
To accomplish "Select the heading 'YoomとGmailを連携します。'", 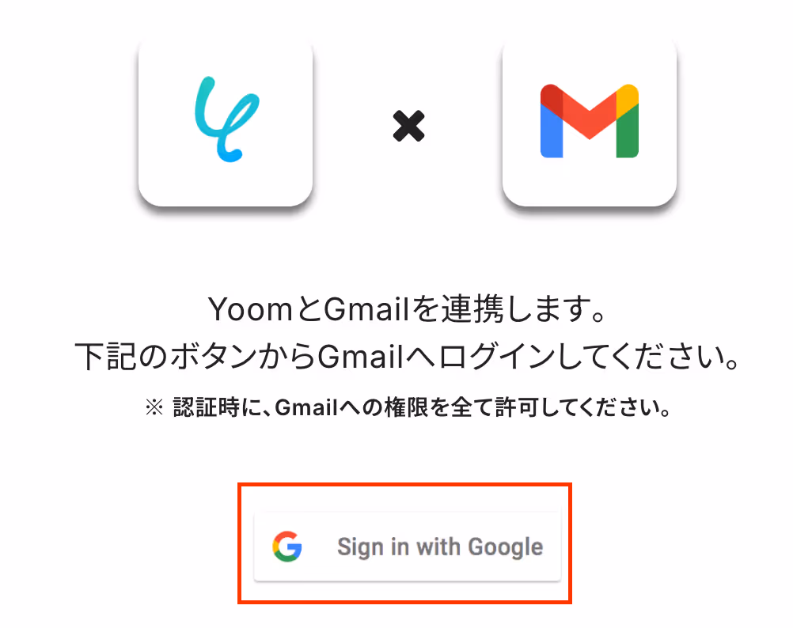I will (x=407, y=308).
